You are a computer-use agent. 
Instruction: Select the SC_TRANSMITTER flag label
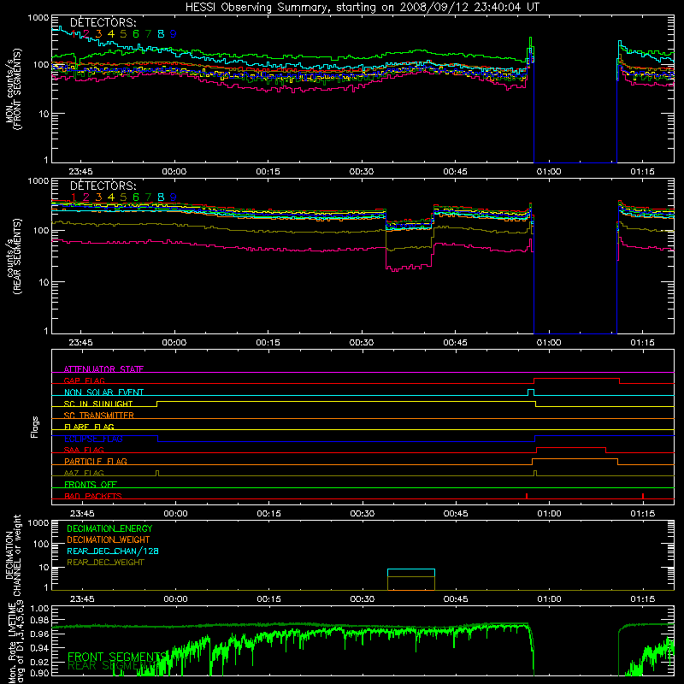(x=99, y=416)
